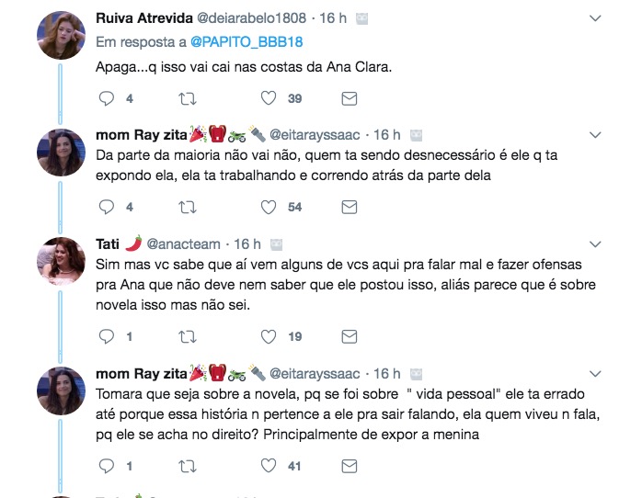This screenshot has width=642, height=498.
Task: Retweet Tati's tweet about the novela
Action: (x=189, y=336)
